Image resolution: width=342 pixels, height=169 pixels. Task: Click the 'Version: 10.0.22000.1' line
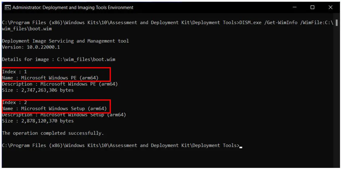[31, 47]
